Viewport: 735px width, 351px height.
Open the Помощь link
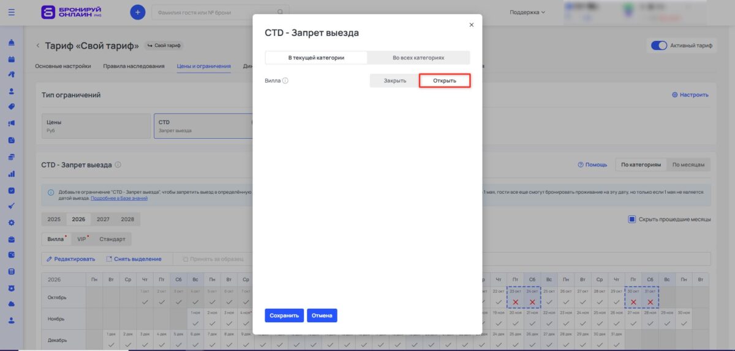point(592,164)
